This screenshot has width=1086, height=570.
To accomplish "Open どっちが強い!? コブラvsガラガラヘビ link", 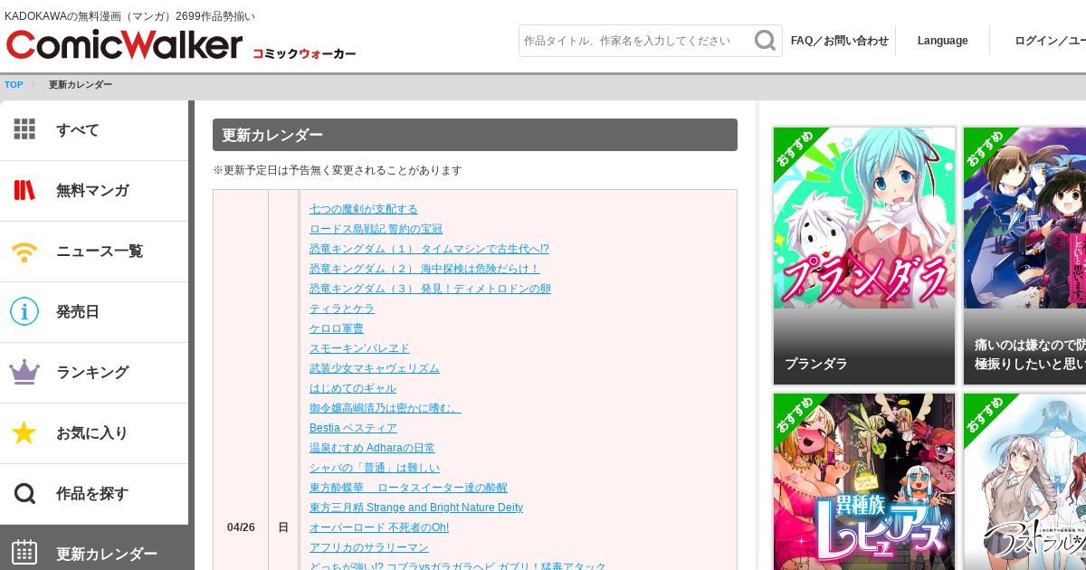I will coord(458,565).
